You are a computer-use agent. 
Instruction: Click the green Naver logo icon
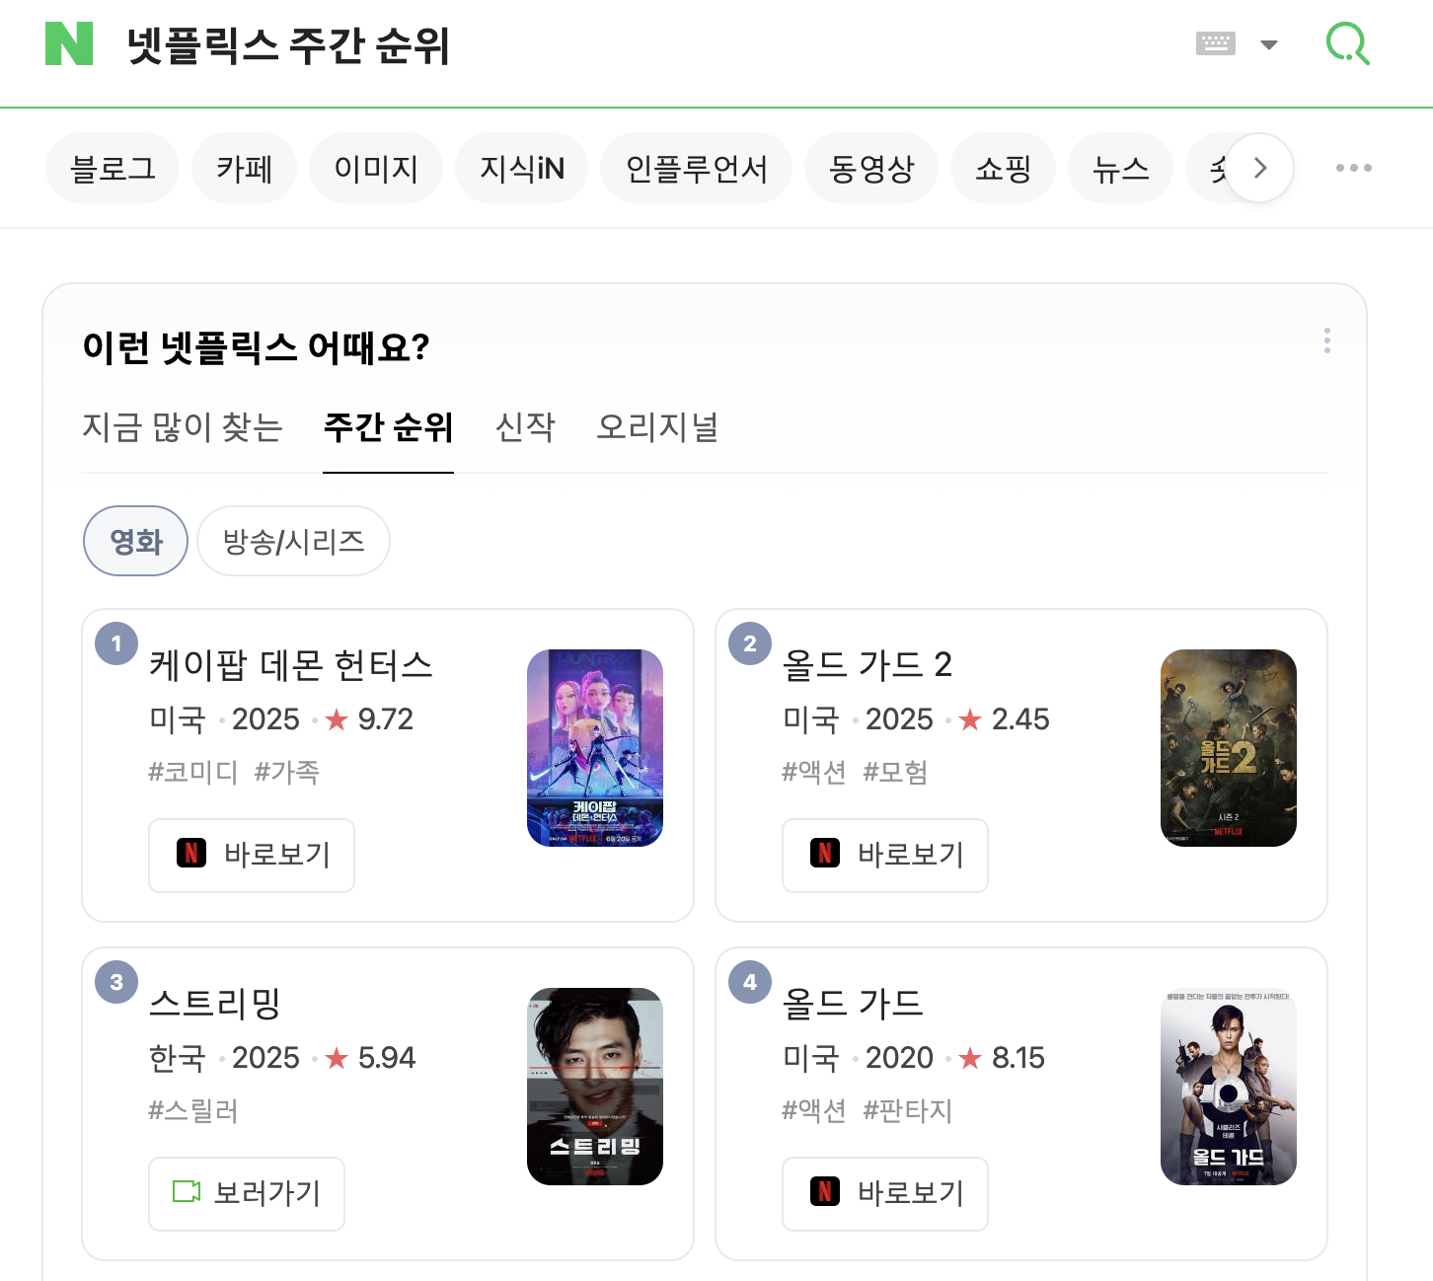coord(69,44)
